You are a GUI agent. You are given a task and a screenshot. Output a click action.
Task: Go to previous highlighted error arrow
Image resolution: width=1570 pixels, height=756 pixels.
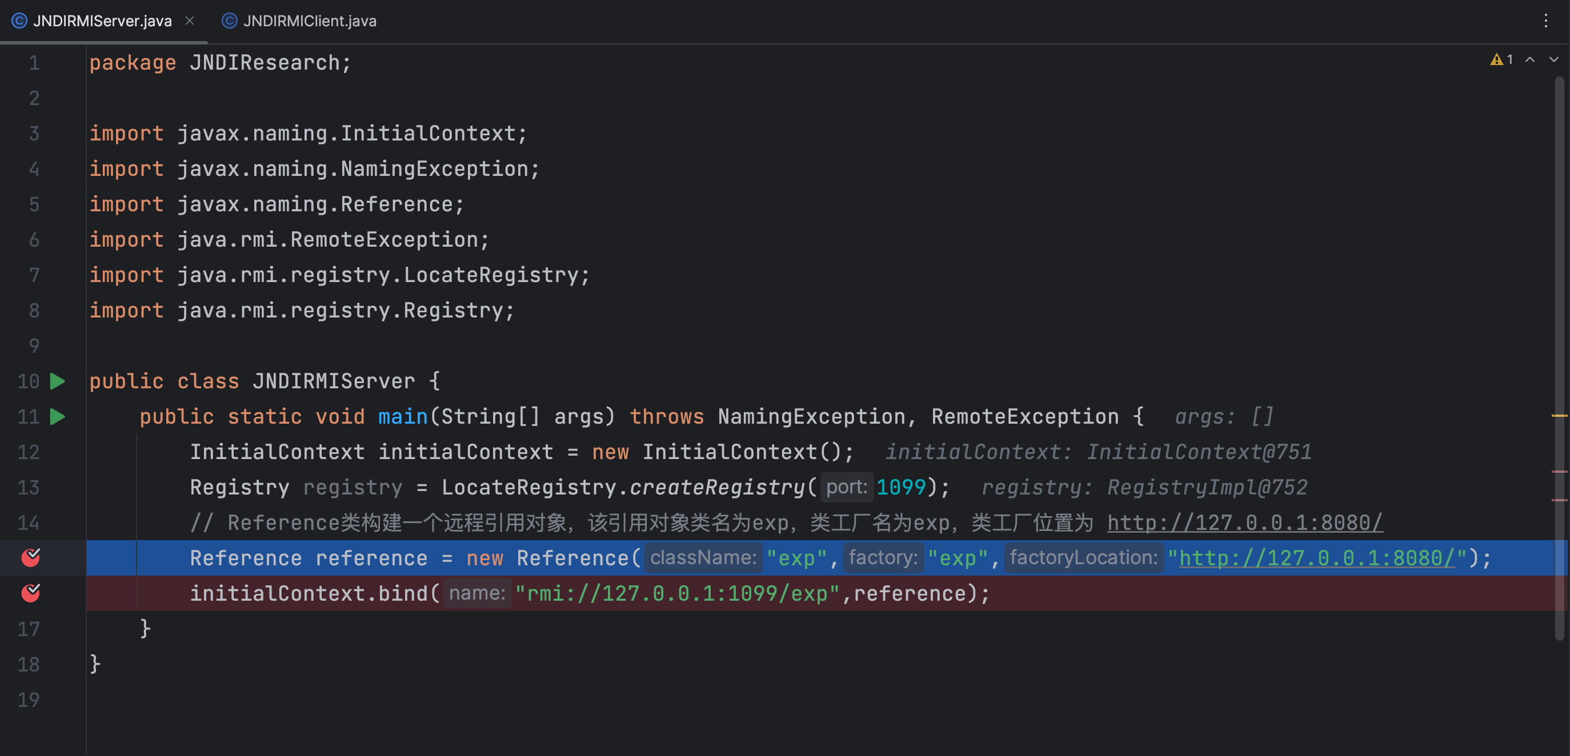coord(1530,59)
